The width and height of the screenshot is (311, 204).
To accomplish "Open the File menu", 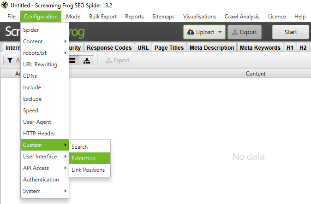I will click(12, 17).
